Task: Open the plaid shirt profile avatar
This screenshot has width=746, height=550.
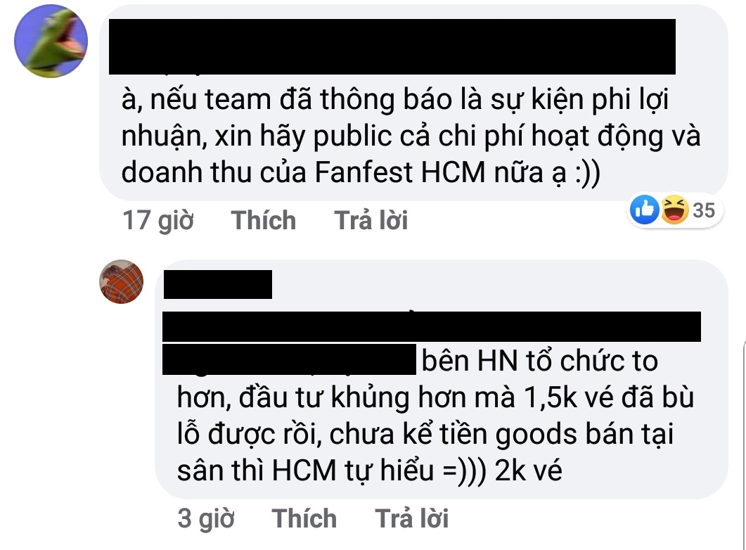Action: 122,281
